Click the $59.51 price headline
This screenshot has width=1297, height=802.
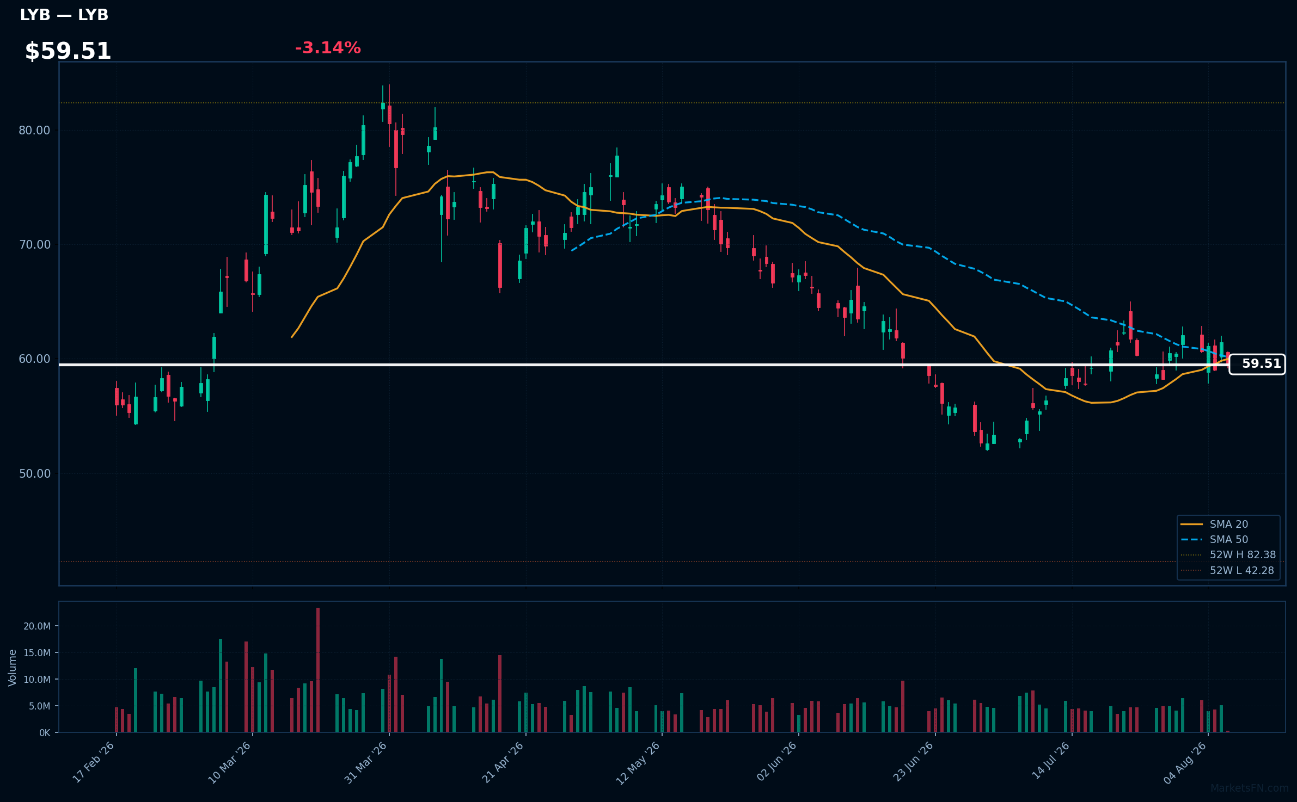pyautogui.click(x=68, y=51)
